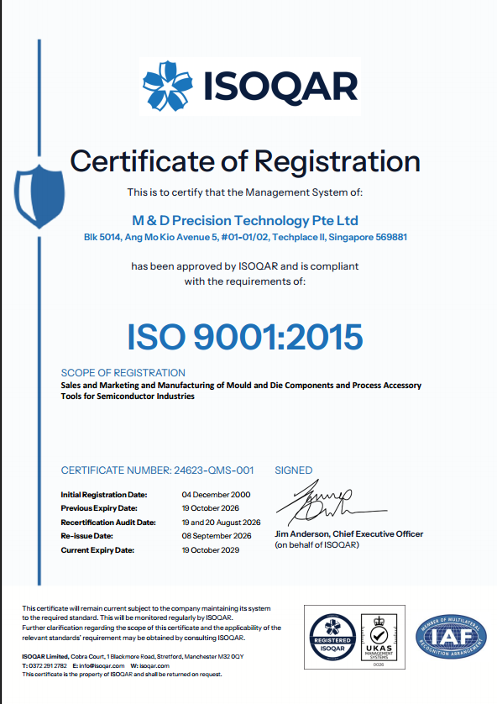The height and width of the screenshot is (704, 497).
Task: Click the Certificate of Registration heading
Action: [x=245, y=161]
